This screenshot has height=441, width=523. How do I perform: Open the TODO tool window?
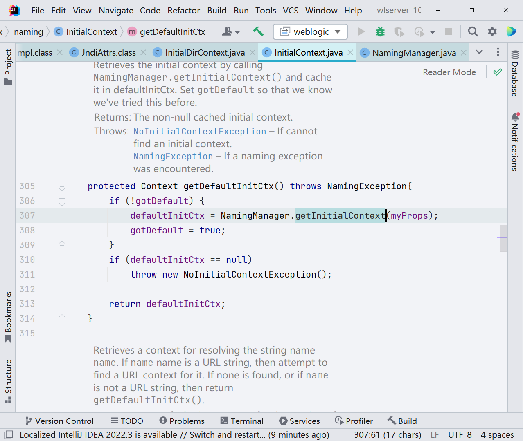click(127, 421)
